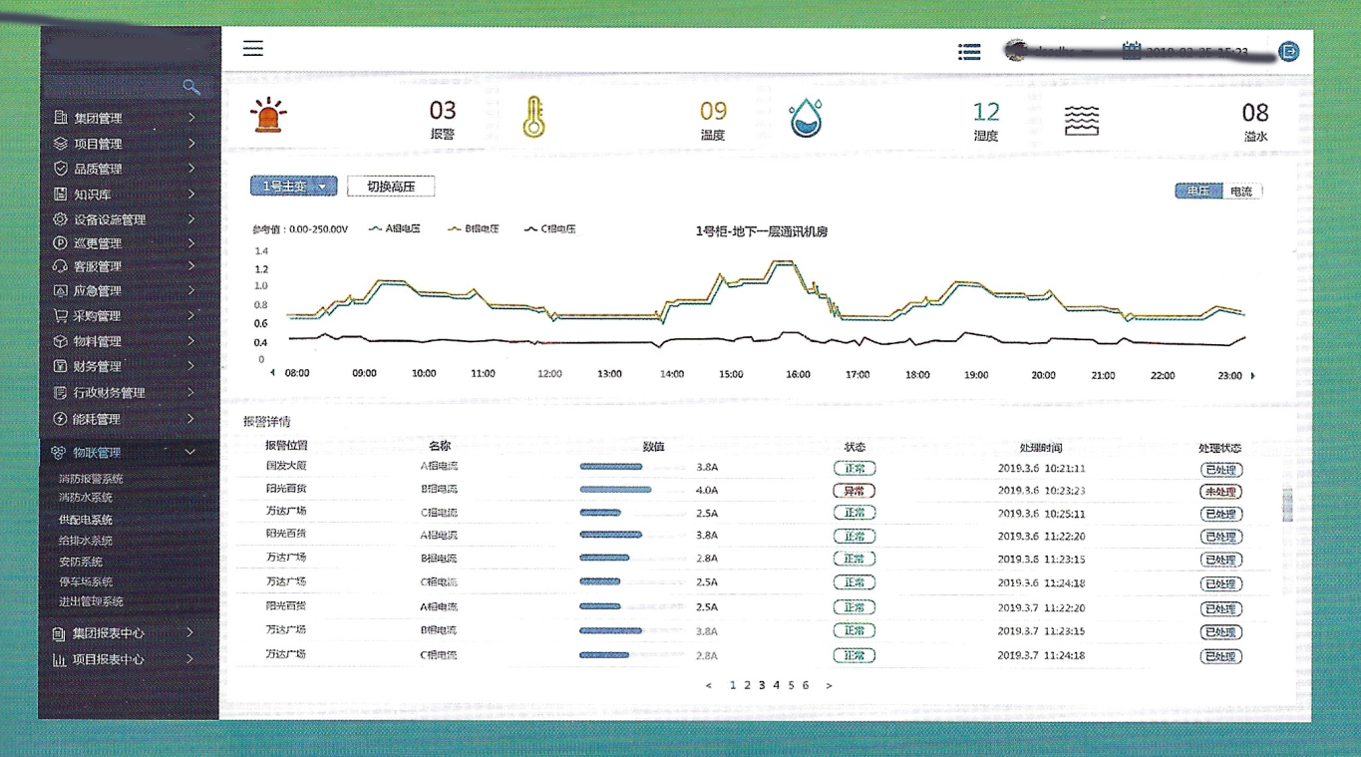Click the blue water drop humidity icon
Viewport: 1361px width, 757px height.
coord(805,118)
